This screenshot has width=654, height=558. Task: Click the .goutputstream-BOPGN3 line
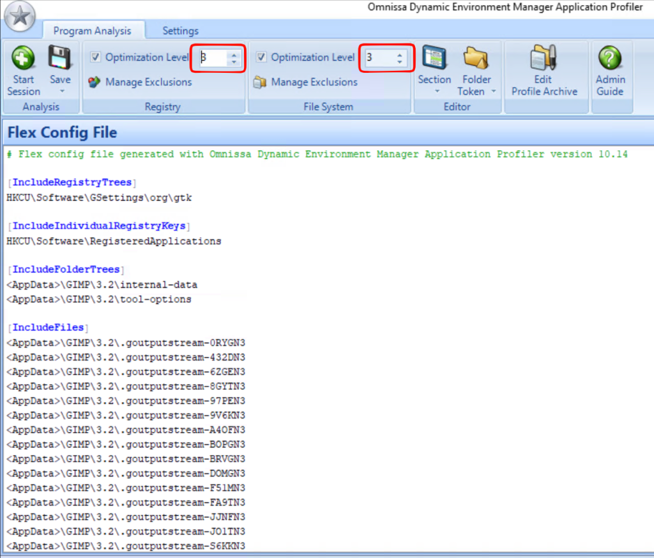coord(126,444)
